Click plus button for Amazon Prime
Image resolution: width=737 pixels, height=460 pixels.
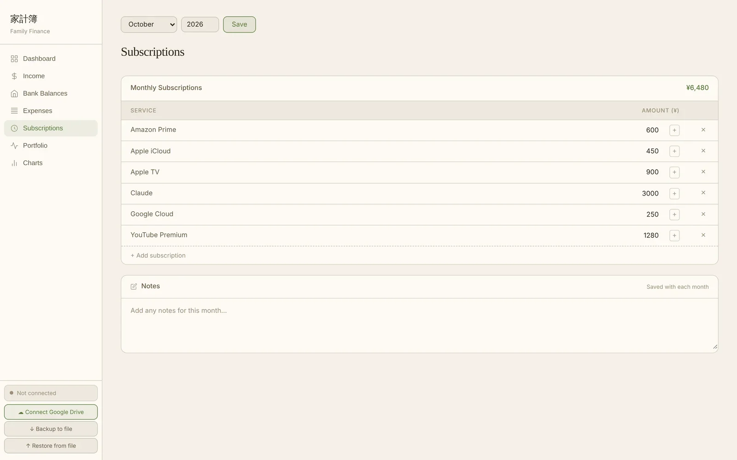click(674, 130)
